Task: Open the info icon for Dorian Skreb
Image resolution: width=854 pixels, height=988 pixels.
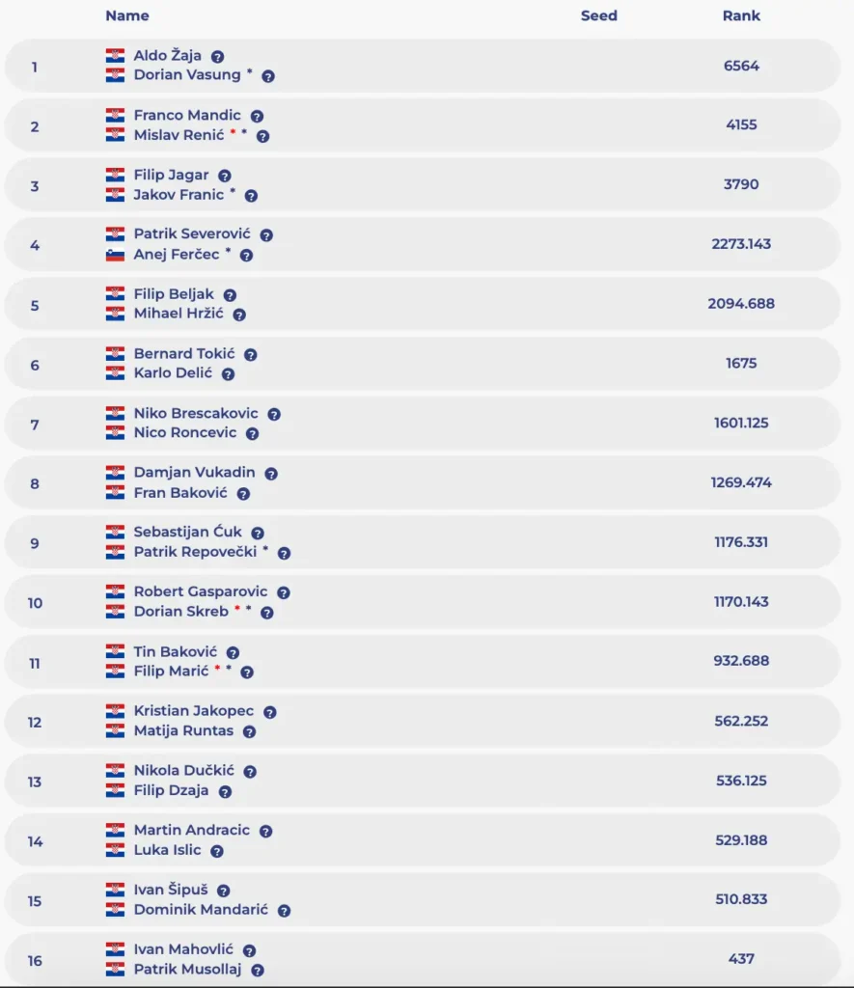Action: 267,613
